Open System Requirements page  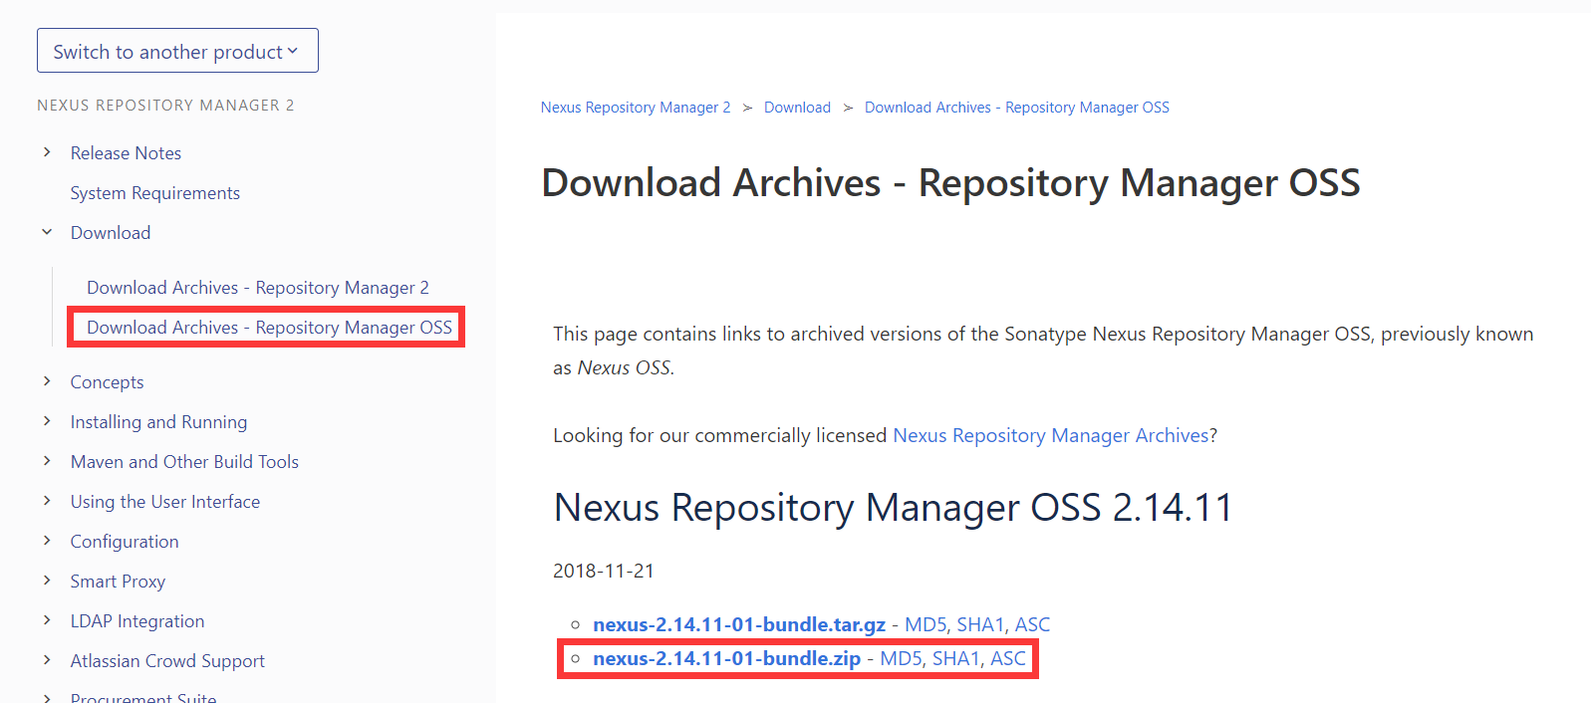coord(154,193)
